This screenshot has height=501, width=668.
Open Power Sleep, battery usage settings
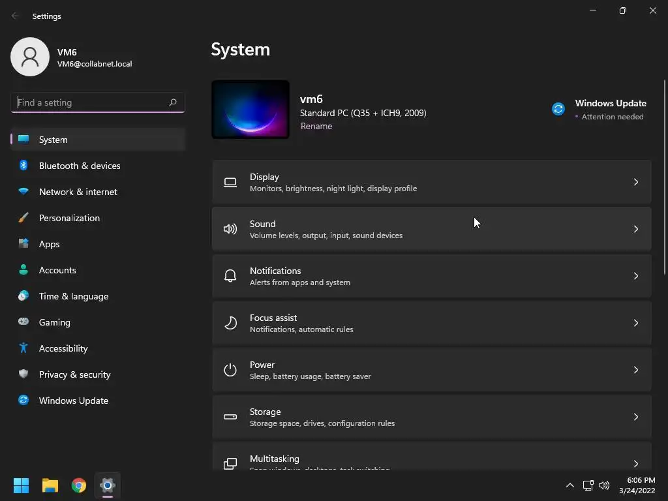tap(432, 370)
